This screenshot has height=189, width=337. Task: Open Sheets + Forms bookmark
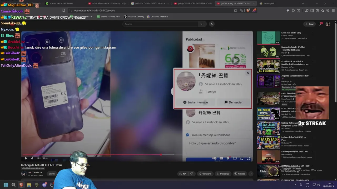click(x=109, y=17)
